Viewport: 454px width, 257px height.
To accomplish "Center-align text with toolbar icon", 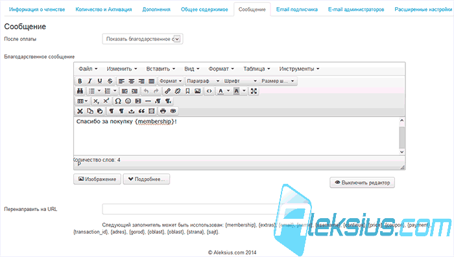I will click(x=132, y=81).
